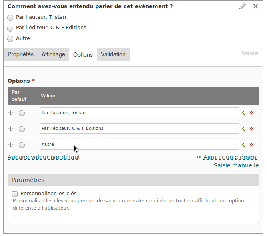
Task: Click into the 'Autre' value field
Action: pos(139,145)
